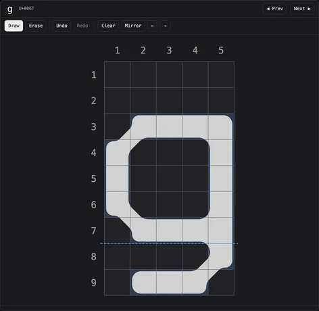Click column header 5
The height and width of the screenshot is (311, 319).
(221, 50)
